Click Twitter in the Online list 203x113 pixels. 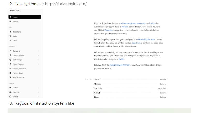point(97,79)
